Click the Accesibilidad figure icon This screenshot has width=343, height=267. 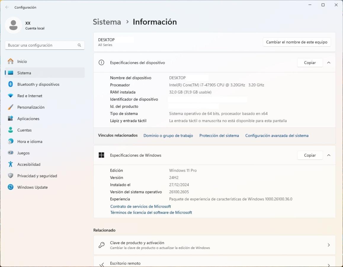point(11,164)
